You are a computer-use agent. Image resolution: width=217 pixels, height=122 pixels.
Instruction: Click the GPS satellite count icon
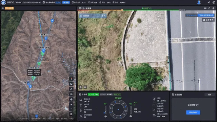(81, 116)
